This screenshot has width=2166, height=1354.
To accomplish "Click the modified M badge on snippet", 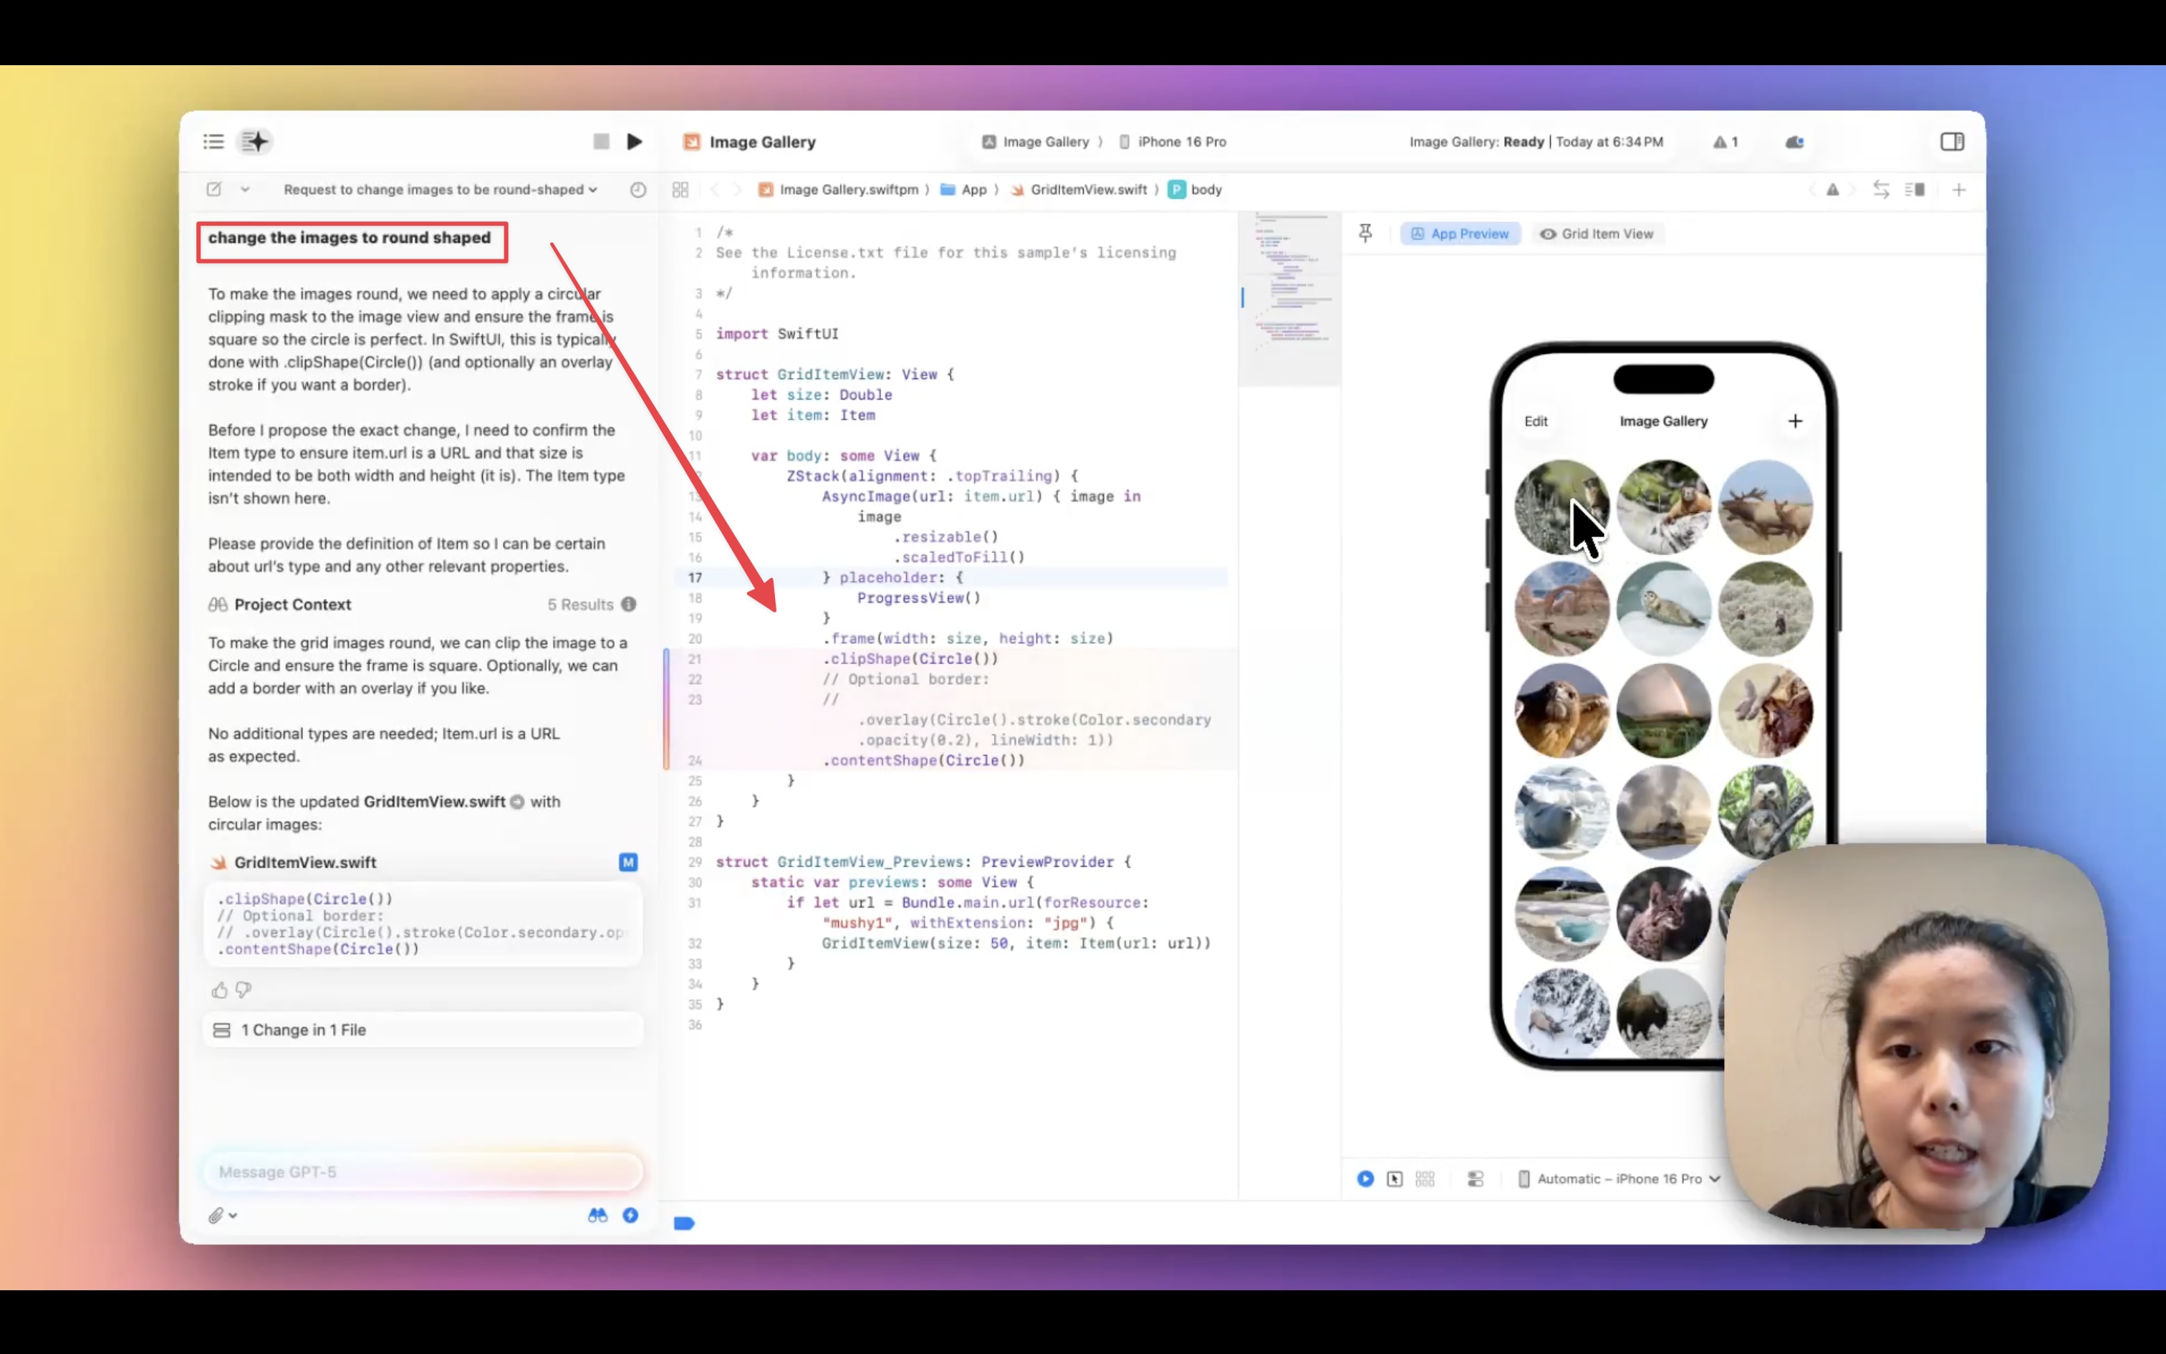I will [628, 863].
